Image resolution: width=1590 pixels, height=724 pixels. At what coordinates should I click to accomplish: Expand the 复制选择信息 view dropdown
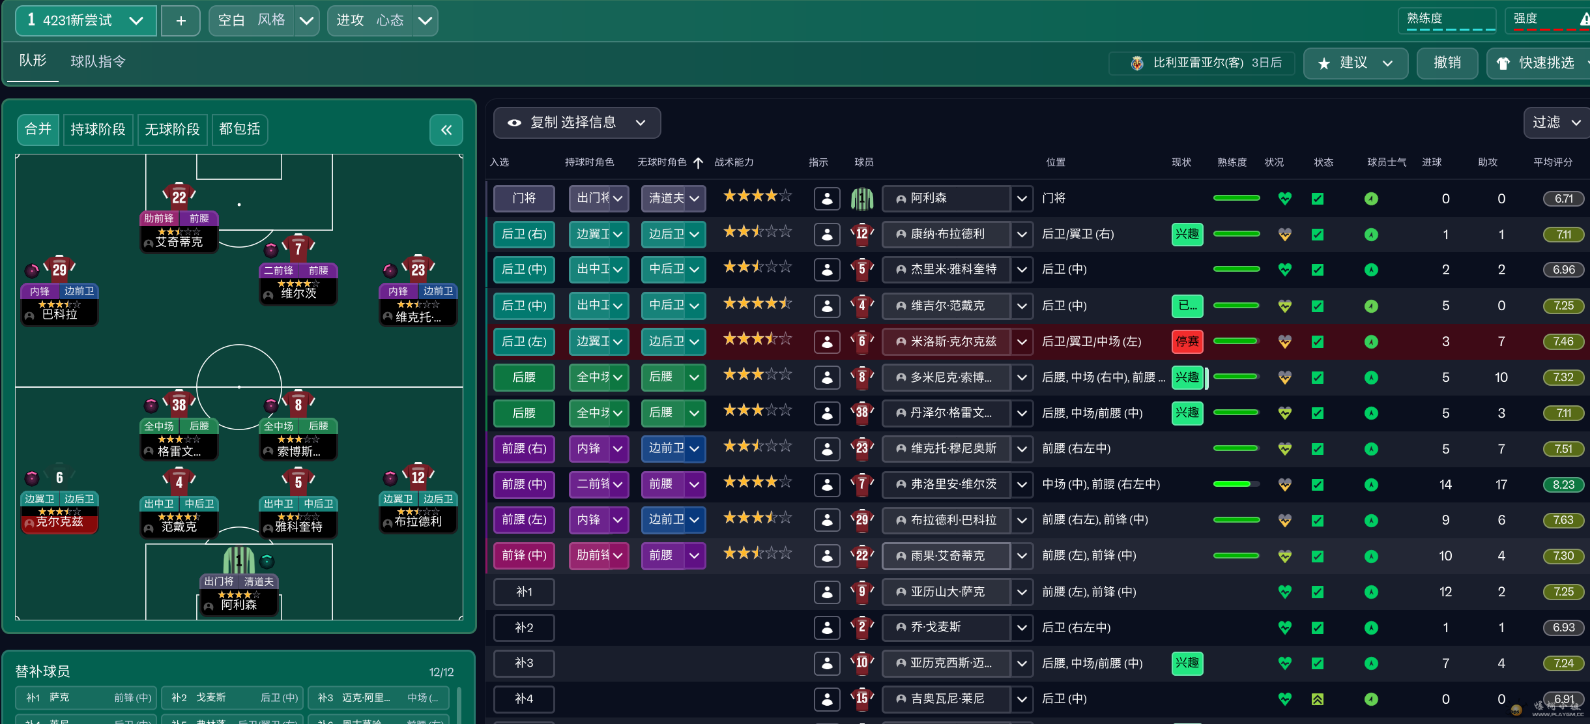point(577,123)
